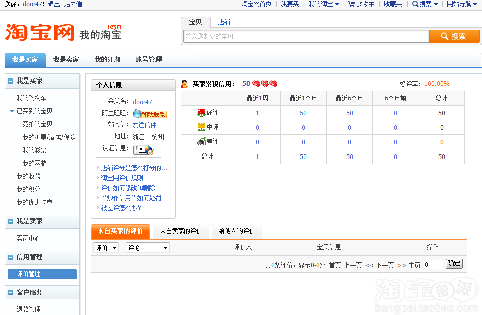Click the red hearts credit rating icons
Screen dimensions: 482x315
pos(265,84)
